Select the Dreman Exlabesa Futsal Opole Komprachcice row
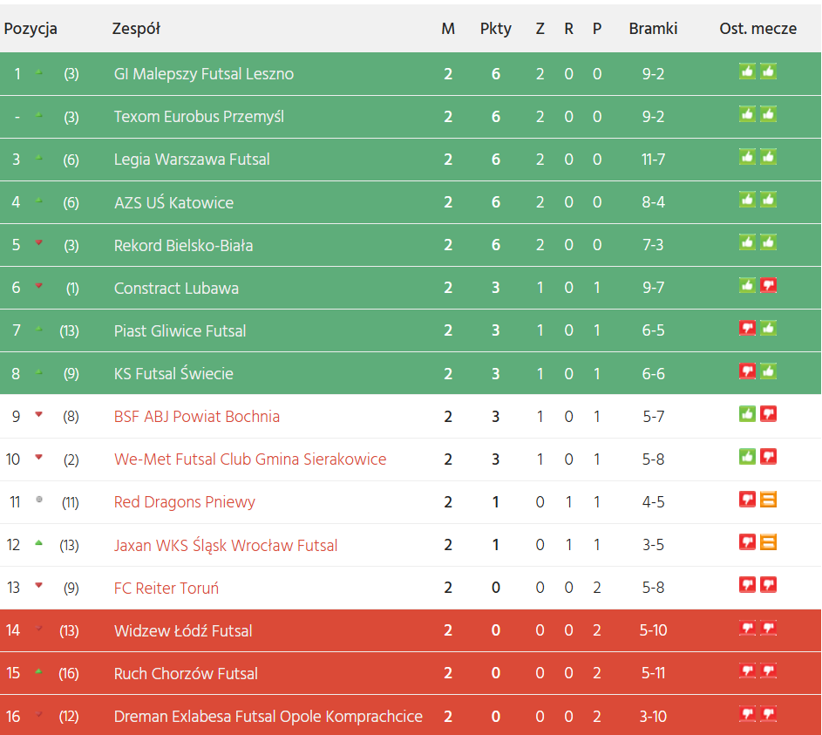 pyautogui.click(x=268, y=717)
